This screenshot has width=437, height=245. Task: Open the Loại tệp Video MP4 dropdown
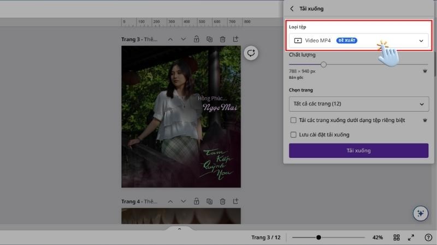(x=359, y=40)
